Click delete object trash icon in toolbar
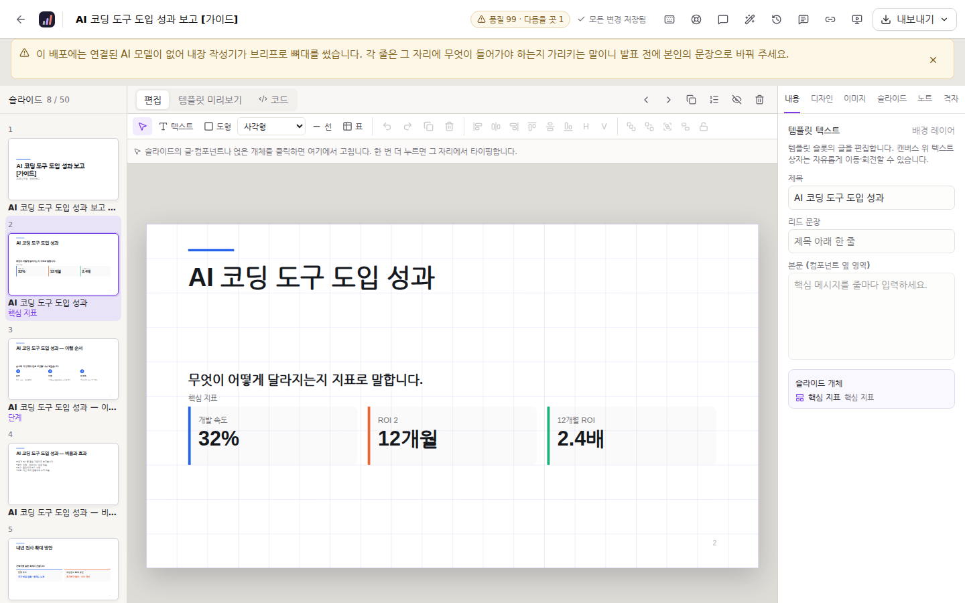The height and width of the screenshot is (603, 965). click(x=450, y=127)
